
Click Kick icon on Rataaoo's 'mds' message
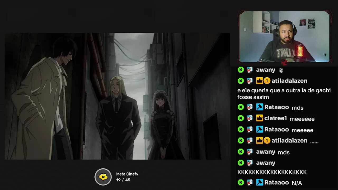[241, 107]
